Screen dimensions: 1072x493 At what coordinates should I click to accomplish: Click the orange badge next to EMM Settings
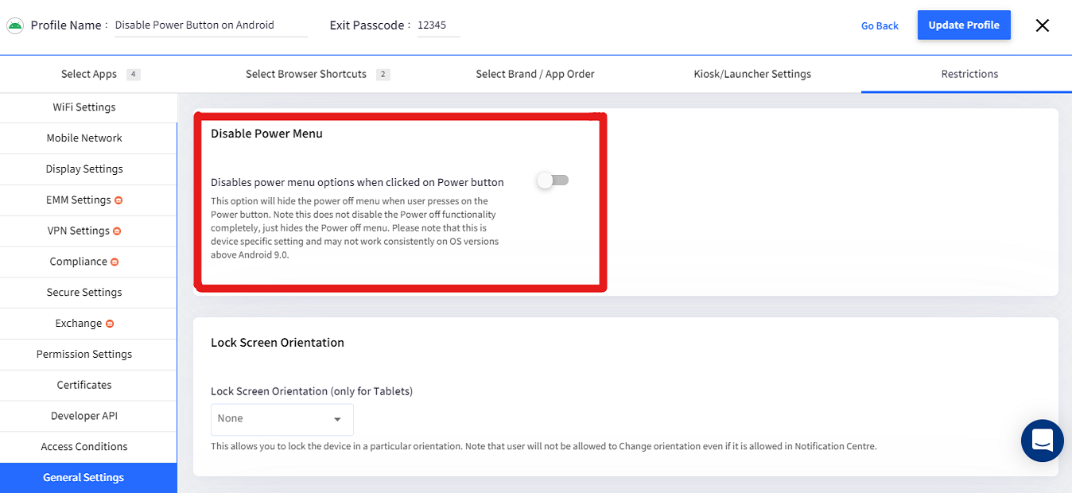(118, 200)
